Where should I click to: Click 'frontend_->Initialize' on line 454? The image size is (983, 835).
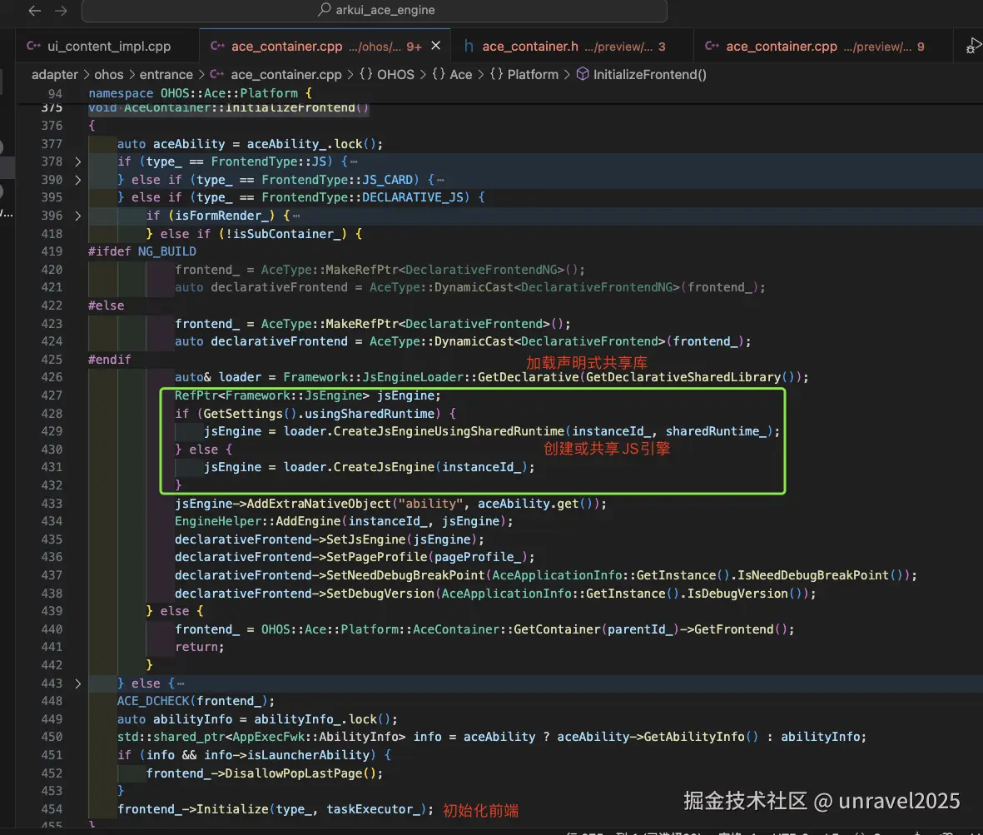click(192, 809)
